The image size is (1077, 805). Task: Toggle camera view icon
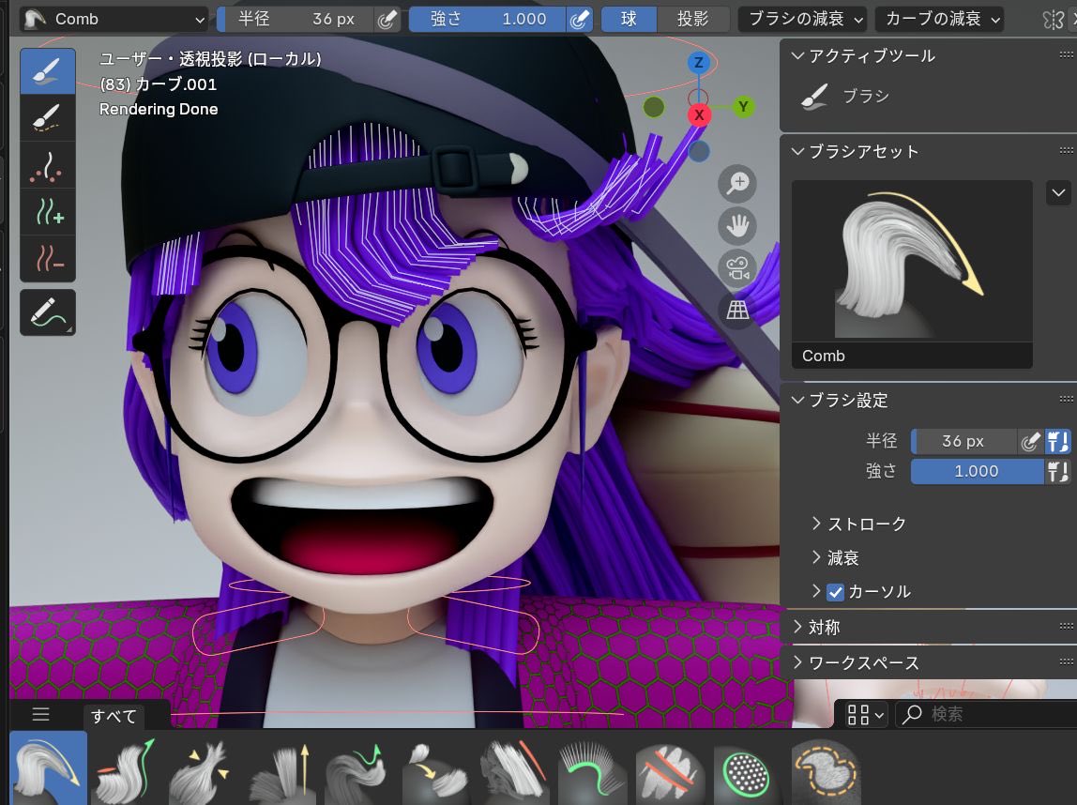coord(737,268)
